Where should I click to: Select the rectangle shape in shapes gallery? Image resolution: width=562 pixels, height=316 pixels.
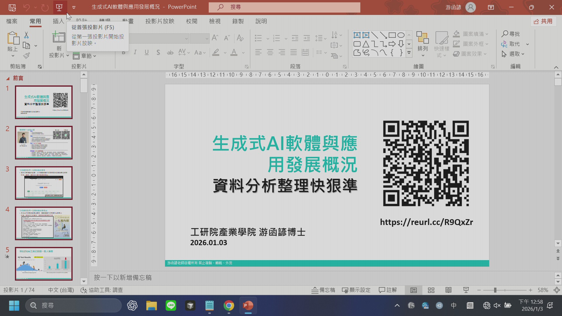point(392,35)
